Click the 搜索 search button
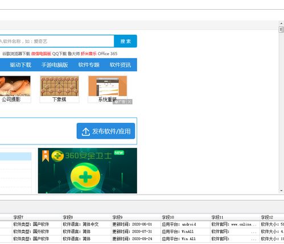The height and width of the screenshot is (244, 284). pos(125,41)
